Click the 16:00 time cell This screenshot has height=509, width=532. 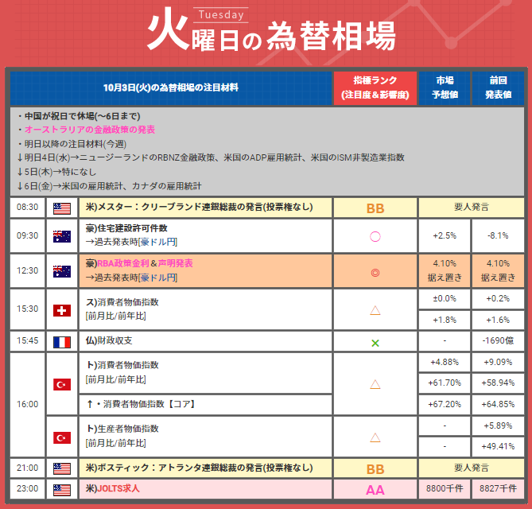point(28,405)
